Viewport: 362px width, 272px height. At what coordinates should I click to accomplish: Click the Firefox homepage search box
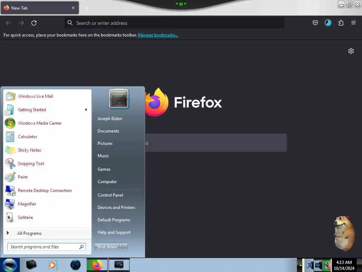(216, 143)
